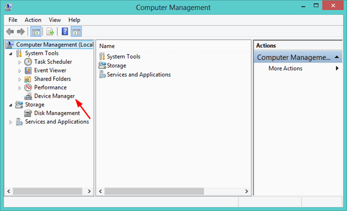Toggle Show/Hide Console Tree toolbar button
The height and width of the screenshot is (211, 347).
[36, 31]
